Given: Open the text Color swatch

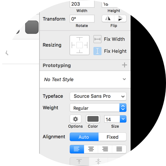Looking at the screenshot, I should (93, 119).
